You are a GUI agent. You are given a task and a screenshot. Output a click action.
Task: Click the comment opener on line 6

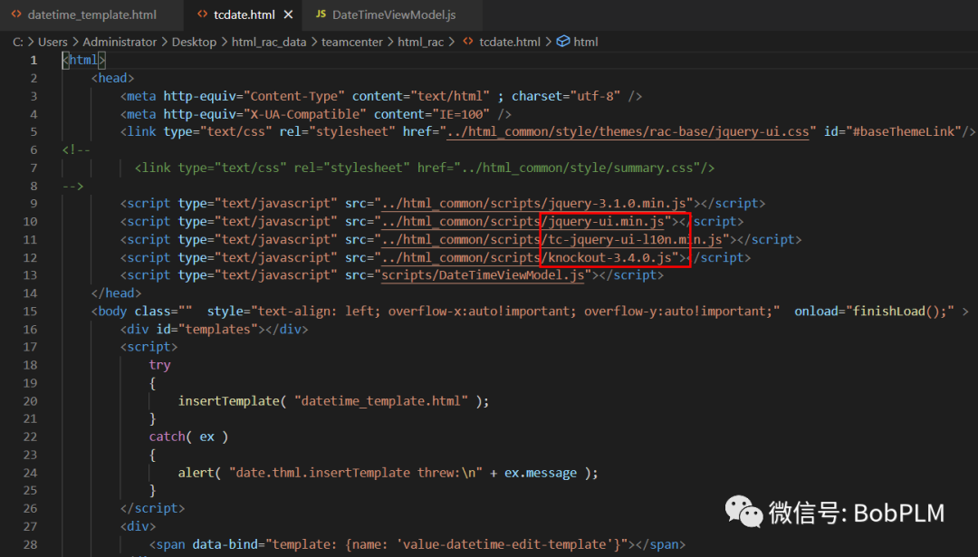76,149
